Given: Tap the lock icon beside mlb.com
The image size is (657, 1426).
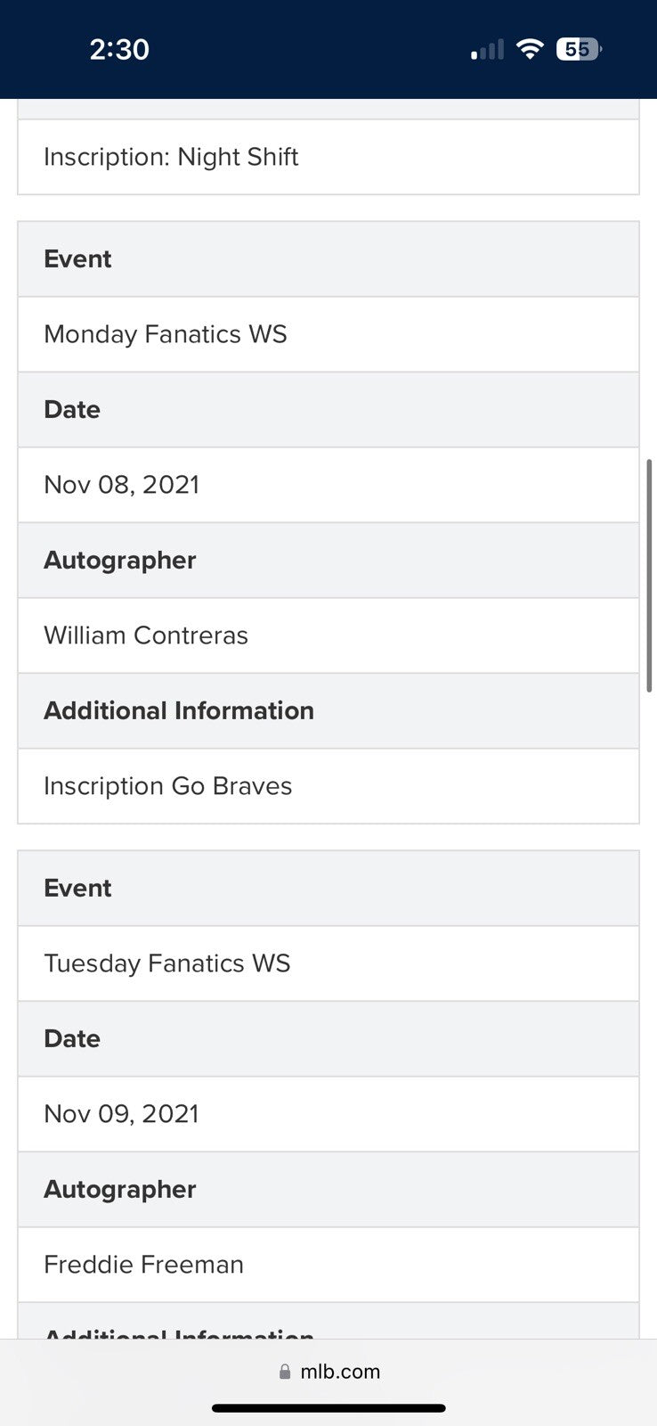Looking at the screenshot, I should click(285, 1372).
